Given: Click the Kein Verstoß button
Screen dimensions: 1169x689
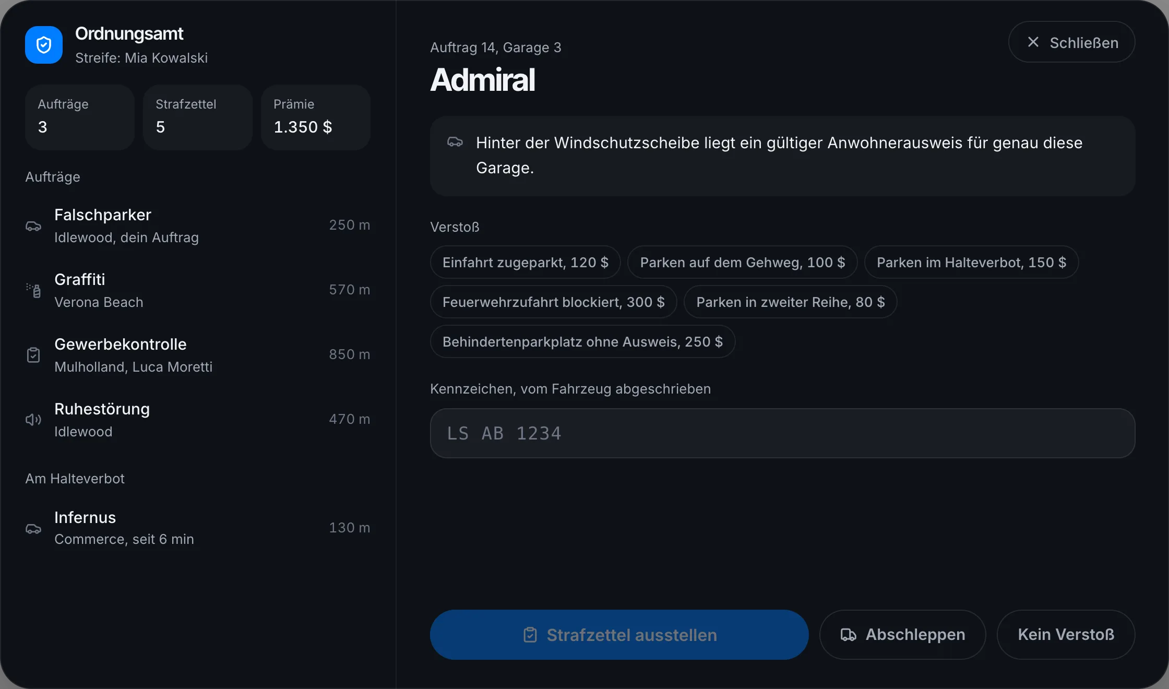Looking at the screenshot, I should click(1066, 635).
